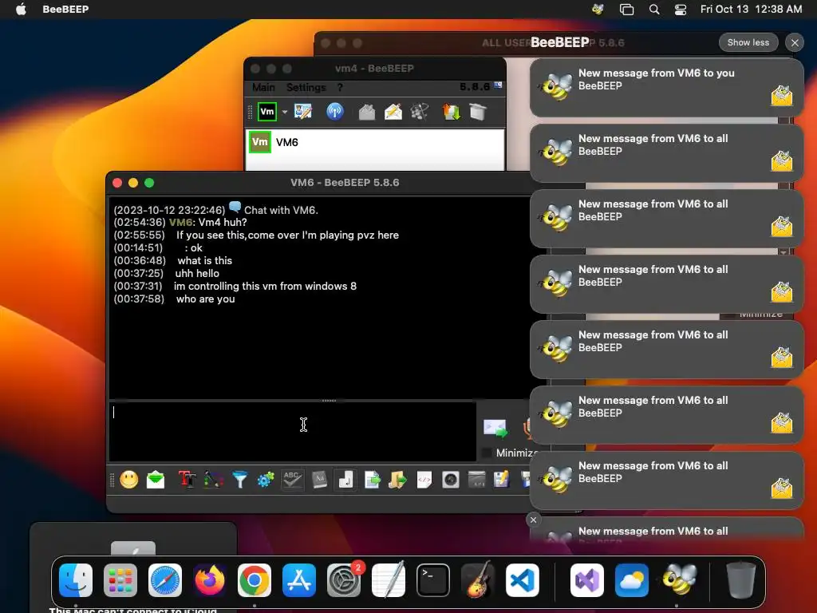The image size is (817, 613).
Task: Click into the chat message input field
Action: tap(292, 432)
